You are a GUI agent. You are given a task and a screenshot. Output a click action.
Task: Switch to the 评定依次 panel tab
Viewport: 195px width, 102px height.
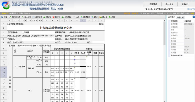point(171,17)
